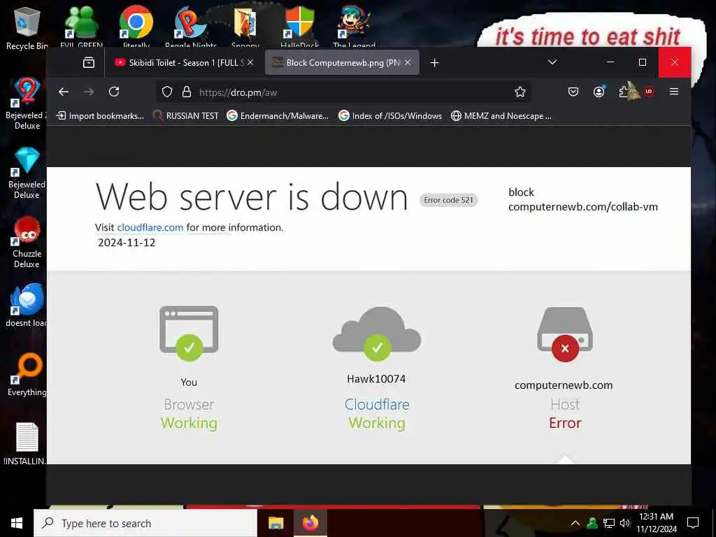The image size is (716, 537).
Task: Click the computernewb.com host label
Action: [564, 385]
